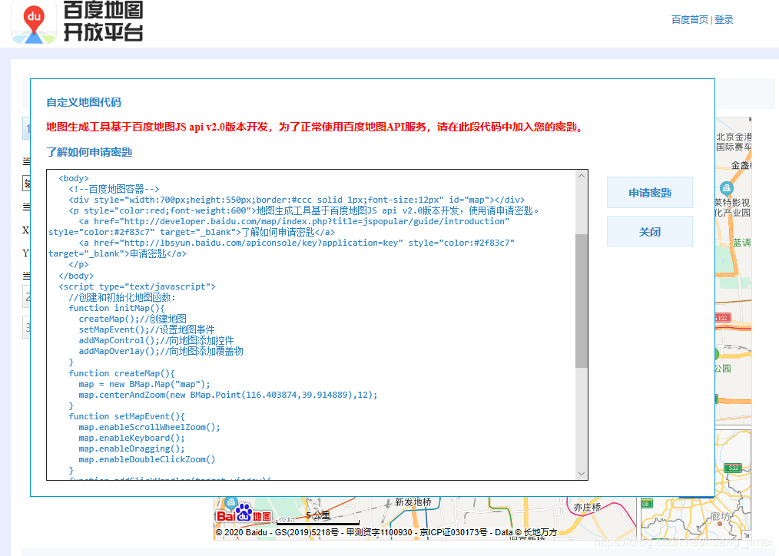Image resolution: width=779 pixels, height=556 pixels.
Task: Click the map marker near 莱特影视 on right map
Action: (726, 188)
